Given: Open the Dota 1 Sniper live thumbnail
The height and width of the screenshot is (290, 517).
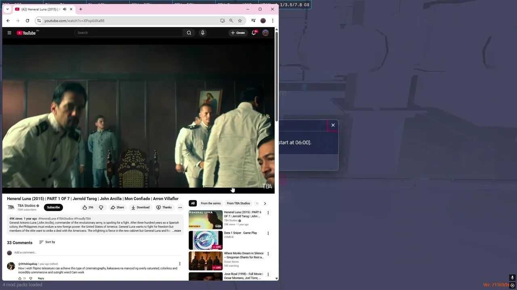Looking at the screenshot, I should click(206, 240).
